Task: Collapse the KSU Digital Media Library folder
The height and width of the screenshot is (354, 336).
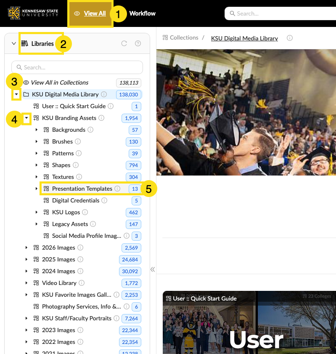Action: coord(16,94)
